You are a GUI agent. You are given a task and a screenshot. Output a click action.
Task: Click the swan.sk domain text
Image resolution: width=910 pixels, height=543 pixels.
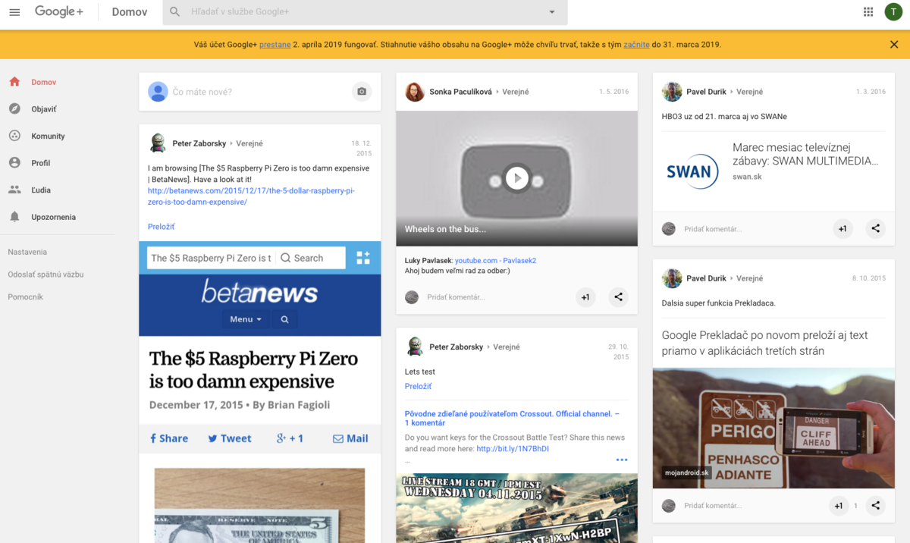click(x=747, y=177)
